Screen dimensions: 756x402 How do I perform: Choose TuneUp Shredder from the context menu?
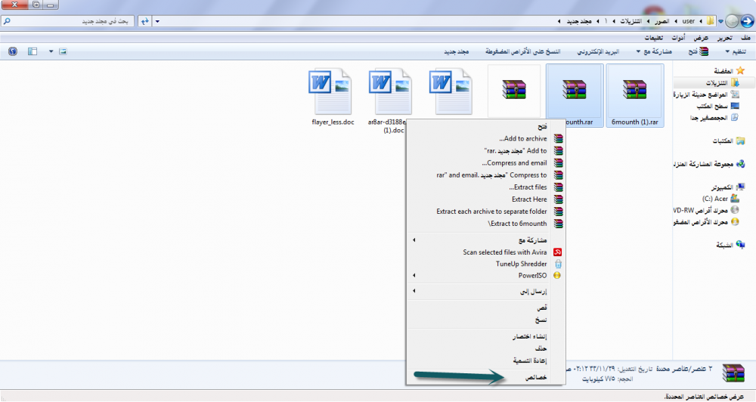(521, 264)
